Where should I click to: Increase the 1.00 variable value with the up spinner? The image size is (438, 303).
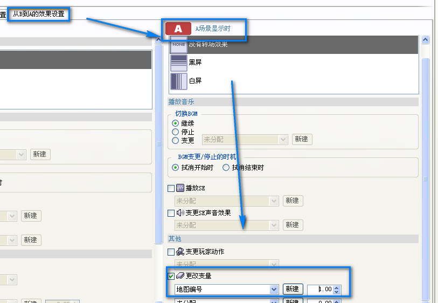click(337, 287)
